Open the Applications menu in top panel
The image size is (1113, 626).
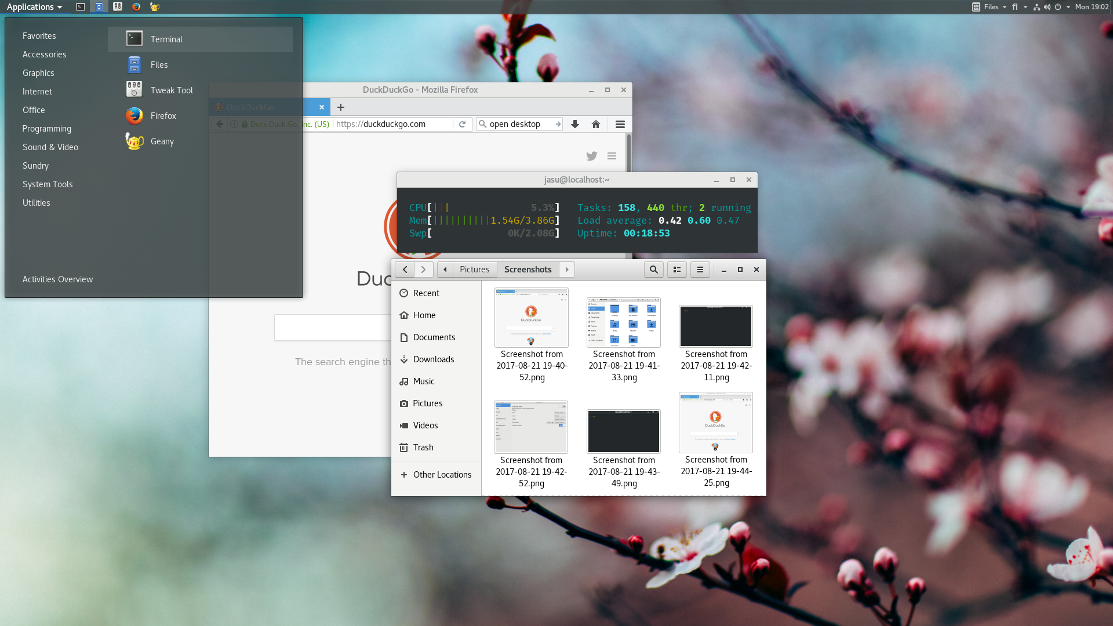click(x=34, y=7)
